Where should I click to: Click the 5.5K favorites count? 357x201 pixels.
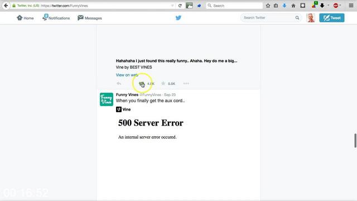[x=171, y=84]
